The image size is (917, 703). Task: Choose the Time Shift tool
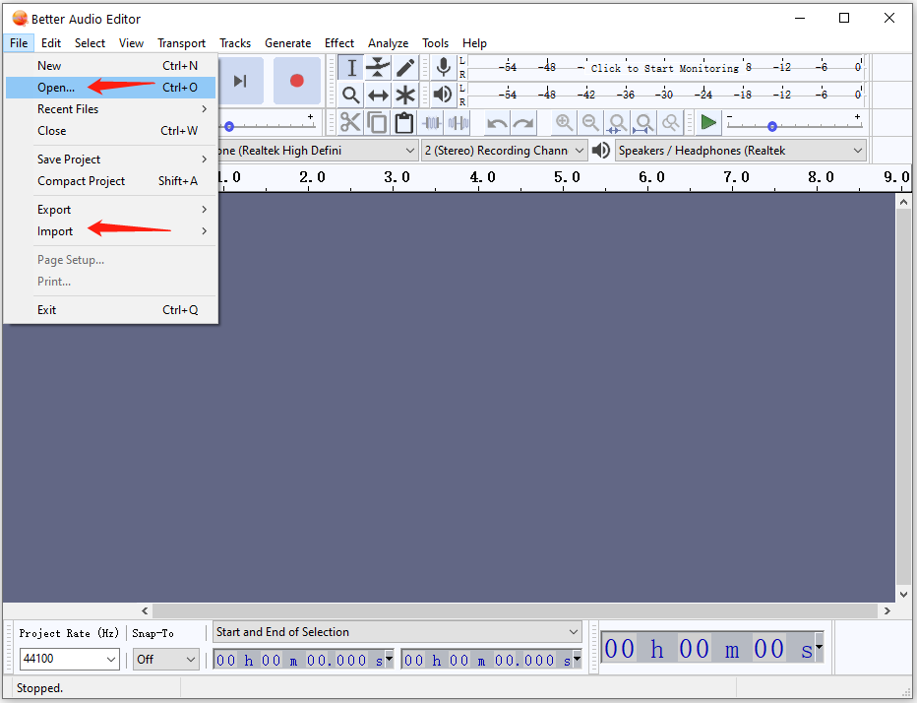378,96
